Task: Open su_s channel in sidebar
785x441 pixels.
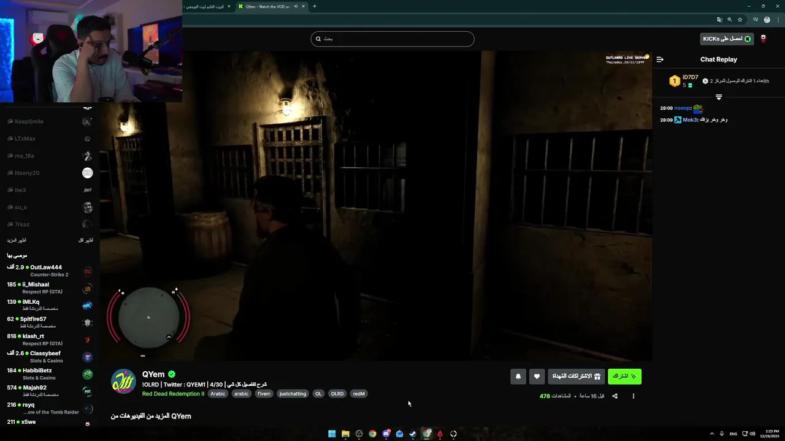Action: (50, 207)
